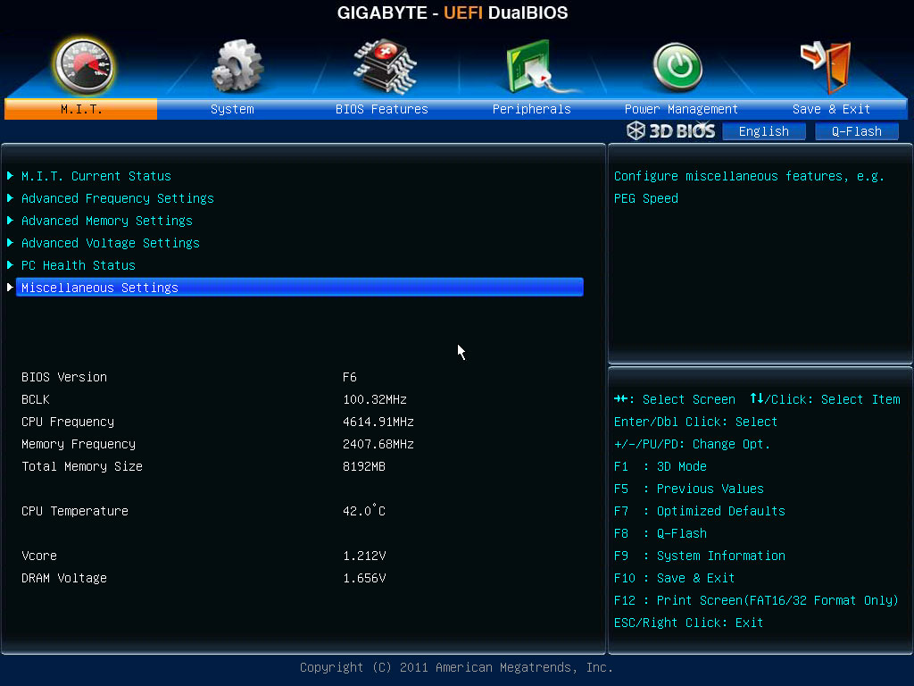Click the Memory Frequency label
Viewport: 914px width, 686px height.
79,444
